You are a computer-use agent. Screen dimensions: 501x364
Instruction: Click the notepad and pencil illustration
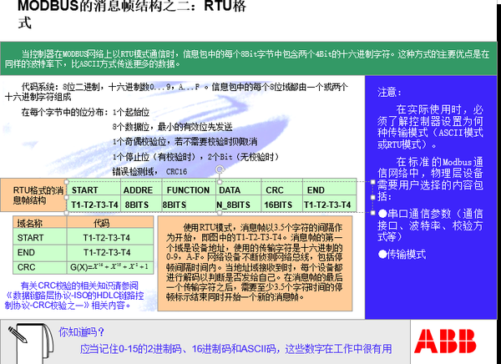[31, 343]
